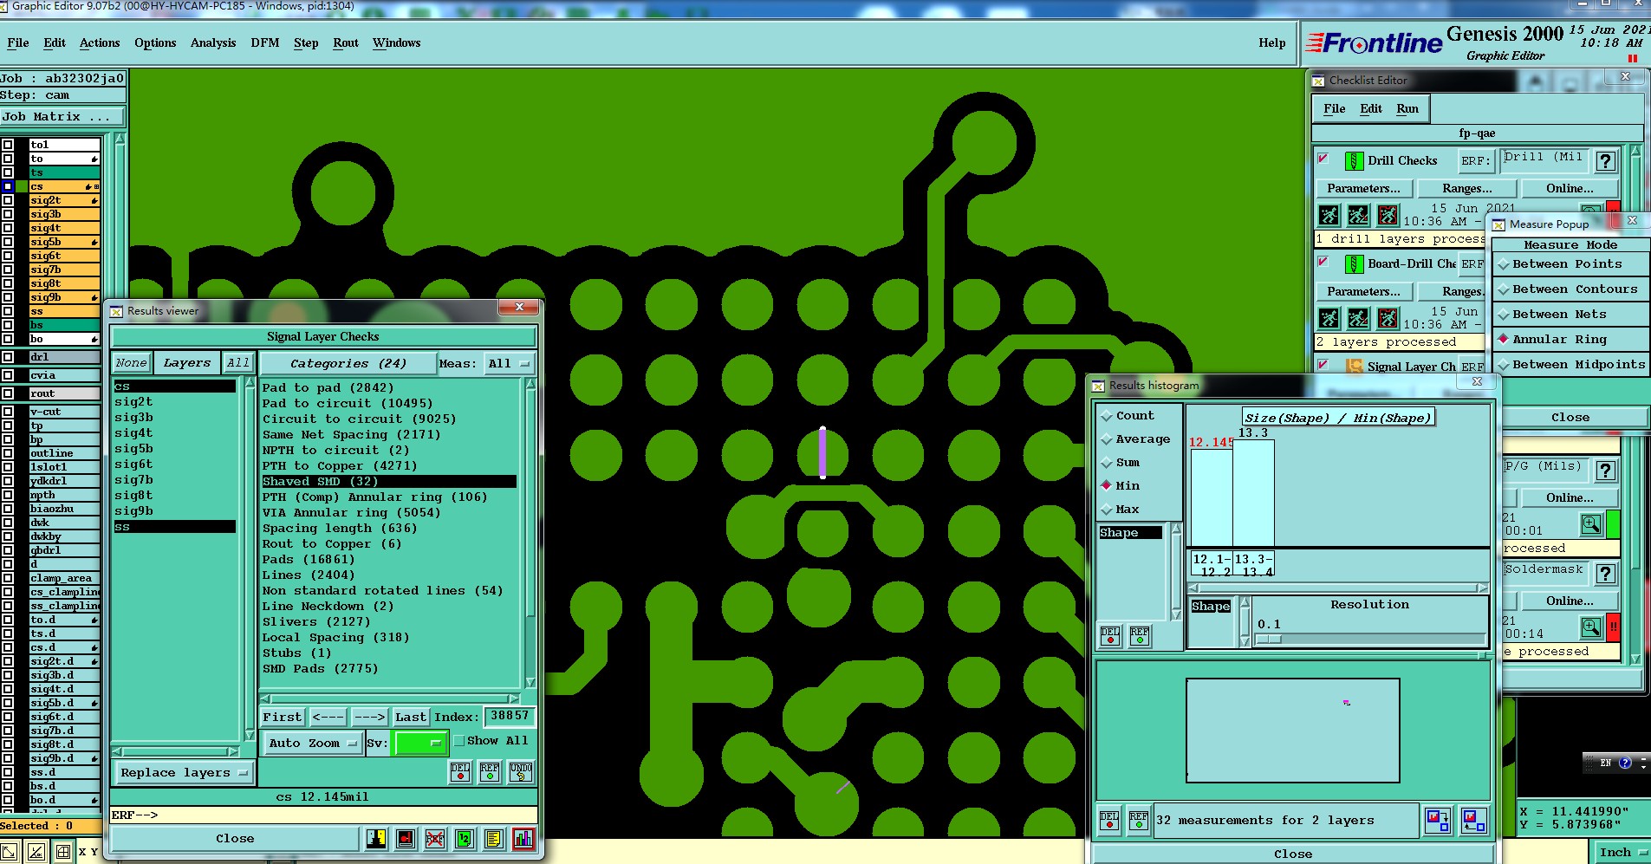Click second transfer-squares icon in Results histogram
Viewport: 1651px width, 864px height.
click(x=1473, y=819)
